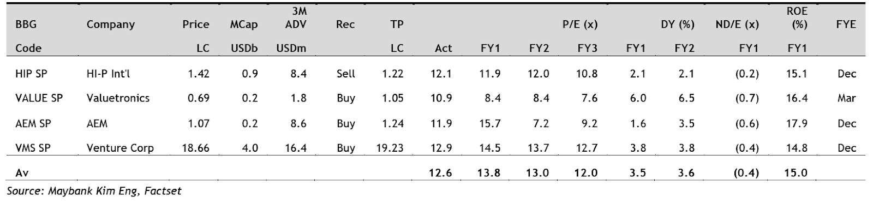Click the BBG column header
The height and width of the screenshot is (209, 873).
click(x=26, y=25)
